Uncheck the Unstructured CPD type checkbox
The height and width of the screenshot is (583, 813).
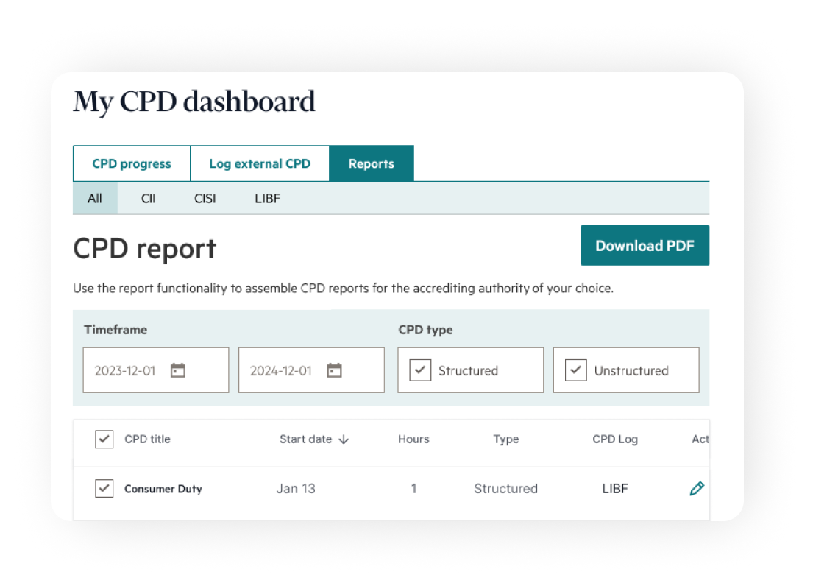575,370
